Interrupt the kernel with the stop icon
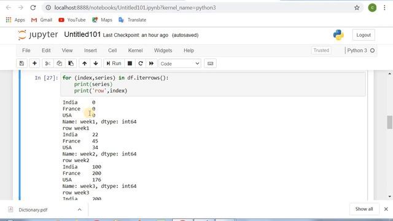Screen dimensions: 393x221 pyautogui.click(x=130, y=63)
